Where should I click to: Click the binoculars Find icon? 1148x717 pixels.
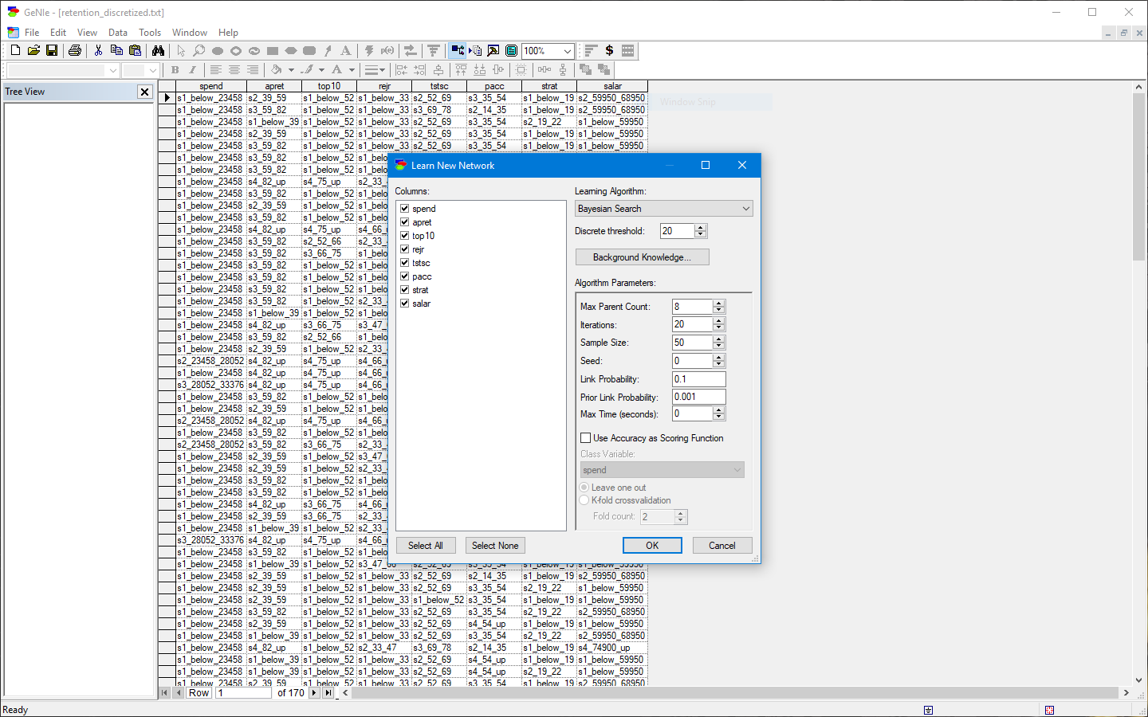159,50
